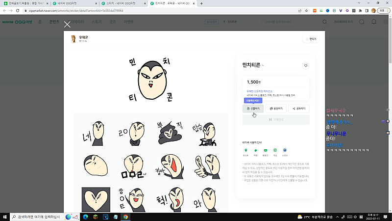
Task: Show hidden system tray icons chevron
Action: click(337, 217)
